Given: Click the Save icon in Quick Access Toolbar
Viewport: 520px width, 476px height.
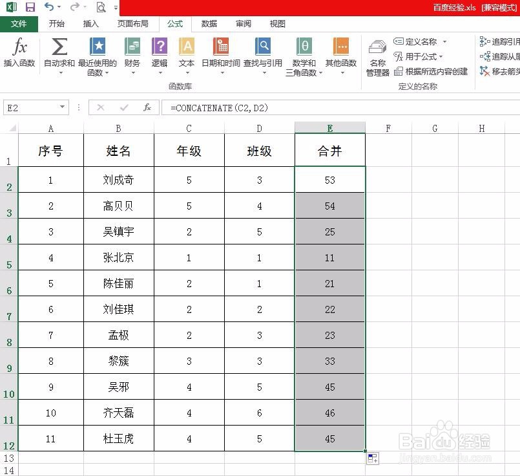Looking at the screenshot, I should pos(29,6).
